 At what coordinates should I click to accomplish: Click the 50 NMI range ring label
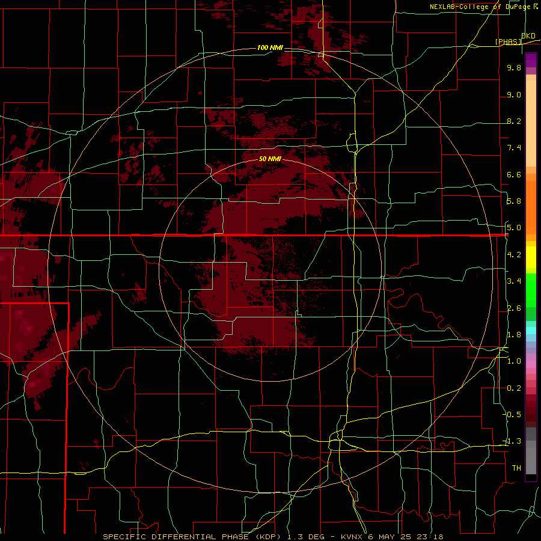270,159
